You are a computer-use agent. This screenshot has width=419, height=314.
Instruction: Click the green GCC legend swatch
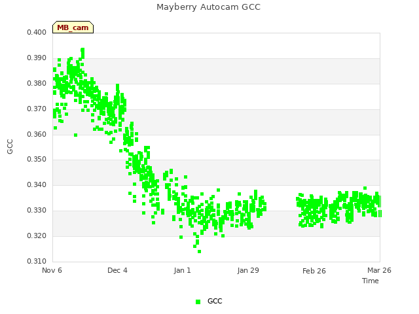[x=198, y=302]
